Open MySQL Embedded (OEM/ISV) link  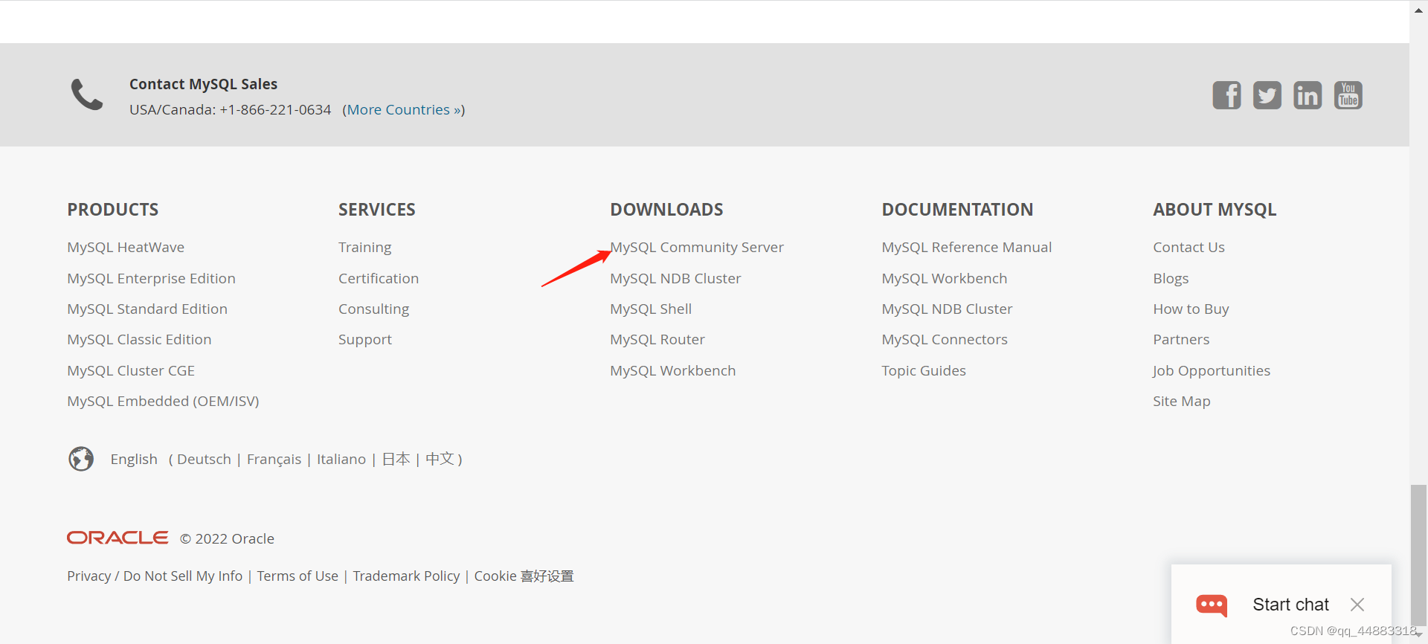pyautogui.click(x=163, y=401)
